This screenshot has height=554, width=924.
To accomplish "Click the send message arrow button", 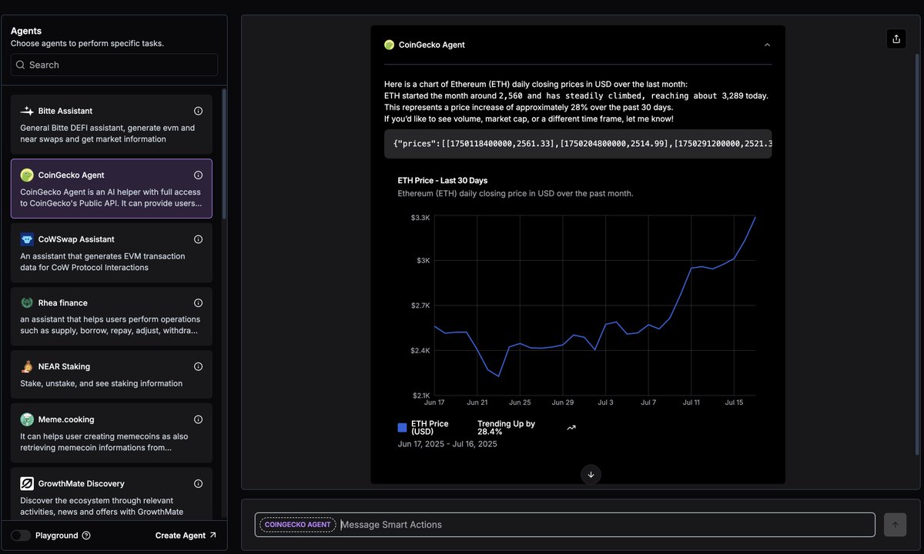I will (x=894, y=525).
